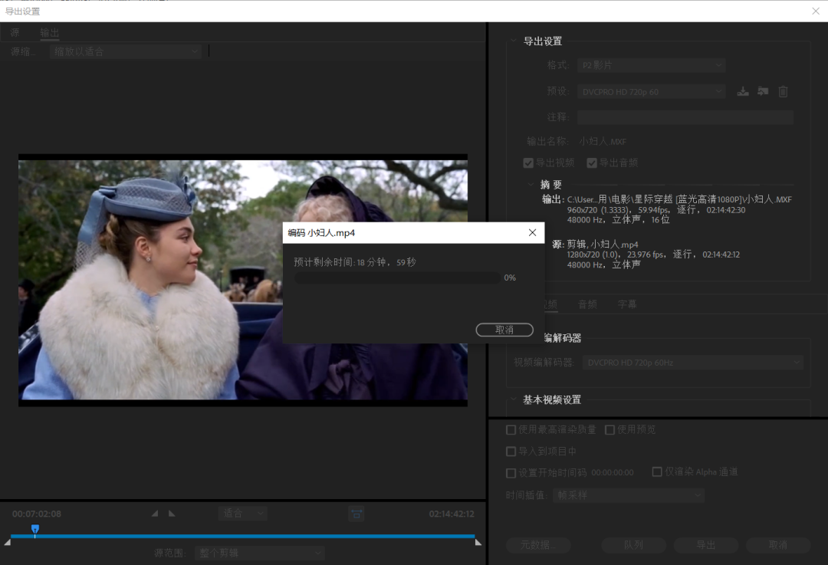The image size is (828, 565).
Task: Click the estimated remaining time text
Action: click(x=355, y=262)
